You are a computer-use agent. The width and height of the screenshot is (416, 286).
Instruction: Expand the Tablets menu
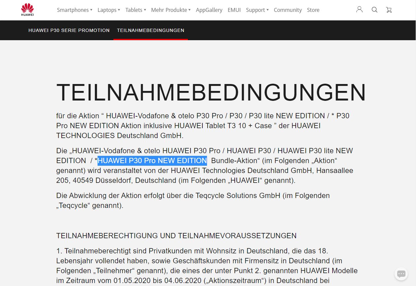(135, 10)
